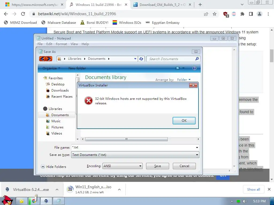Open Save As help icon
The width and height of the screenshot is (274, 205).
click(194, 68)
